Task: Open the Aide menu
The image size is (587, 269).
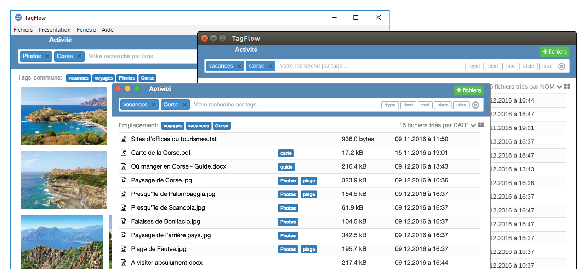Action: [x=108, y=30]
